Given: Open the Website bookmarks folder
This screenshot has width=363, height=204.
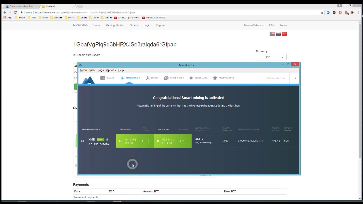Looking at the screenshot, I should [x=56, y=18].
